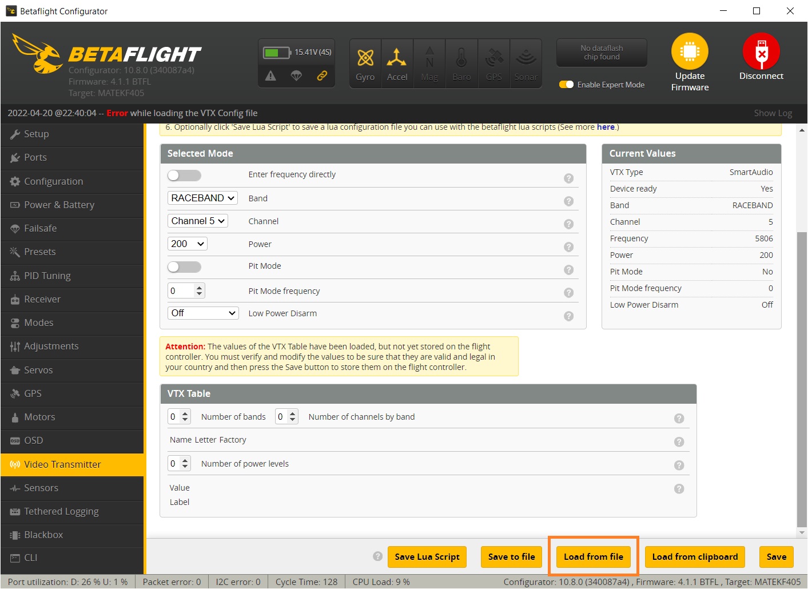Click the link status chain icon
The height and width of the screenshot is (589, 808).
[x=322, y=75]
